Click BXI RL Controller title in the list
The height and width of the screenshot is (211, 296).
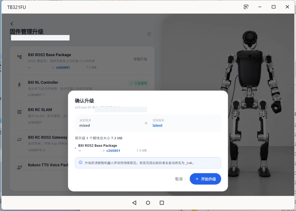[x=43, y=82]
